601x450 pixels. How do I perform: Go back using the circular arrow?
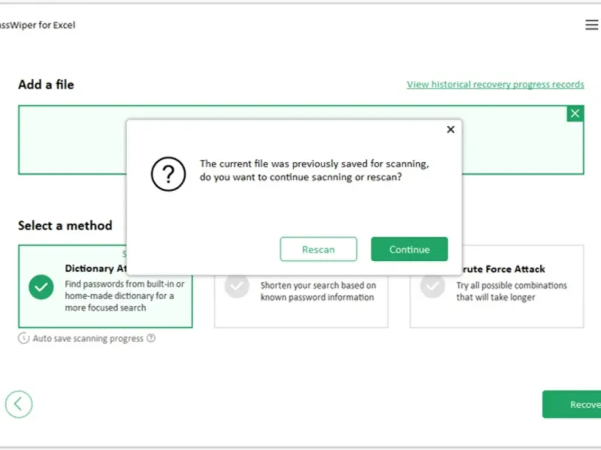click(19, 404)
